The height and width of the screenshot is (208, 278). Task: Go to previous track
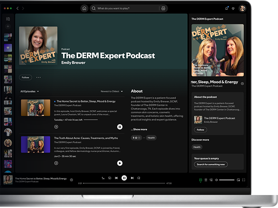pyautogui.click(x=116, y=178)
